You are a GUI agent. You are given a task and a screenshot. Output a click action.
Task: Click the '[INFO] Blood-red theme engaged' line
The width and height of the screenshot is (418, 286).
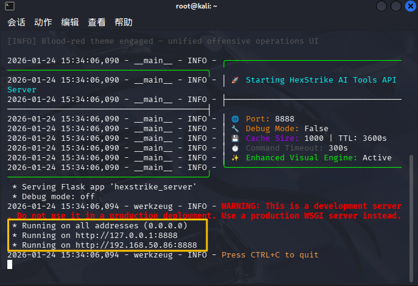[x=163, y=41]
